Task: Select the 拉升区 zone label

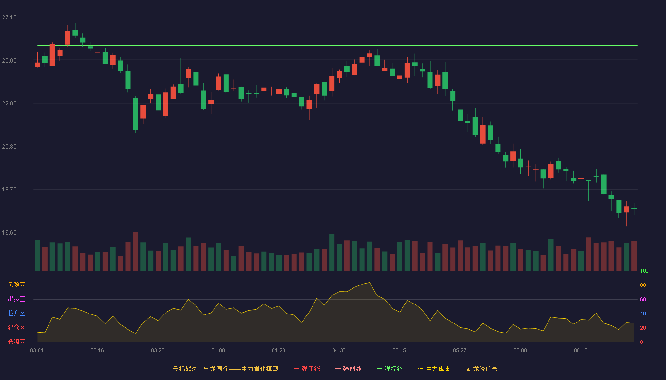Action: [x=16, y=313]
